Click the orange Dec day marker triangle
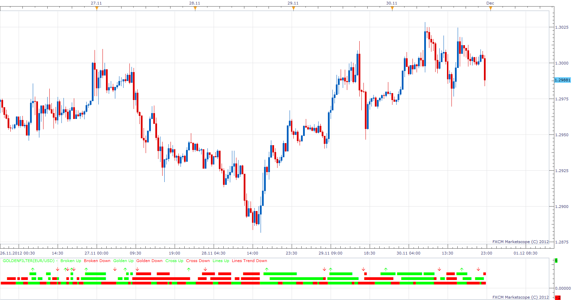 click(490, 8)
